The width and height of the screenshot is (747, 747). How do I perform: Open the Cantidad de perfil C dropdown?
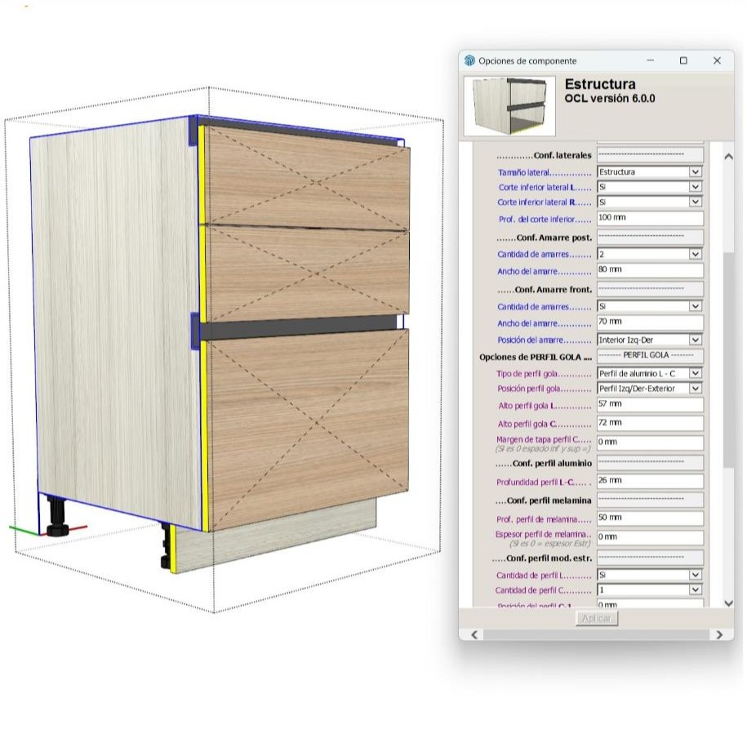694,589
